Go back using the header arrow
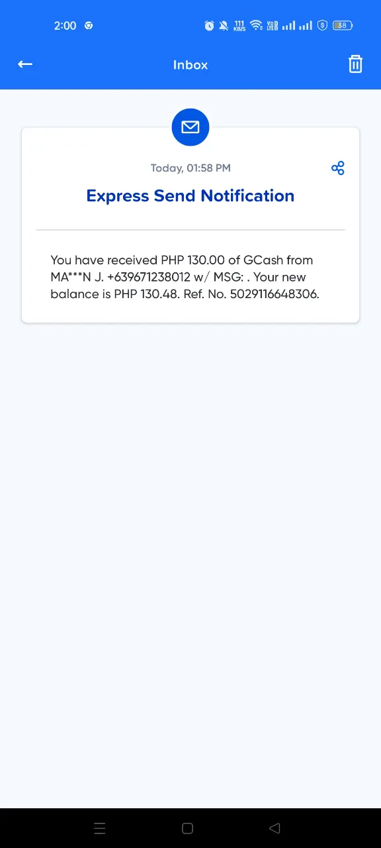This screenshot has height=848, width=381. click(25, 64)
